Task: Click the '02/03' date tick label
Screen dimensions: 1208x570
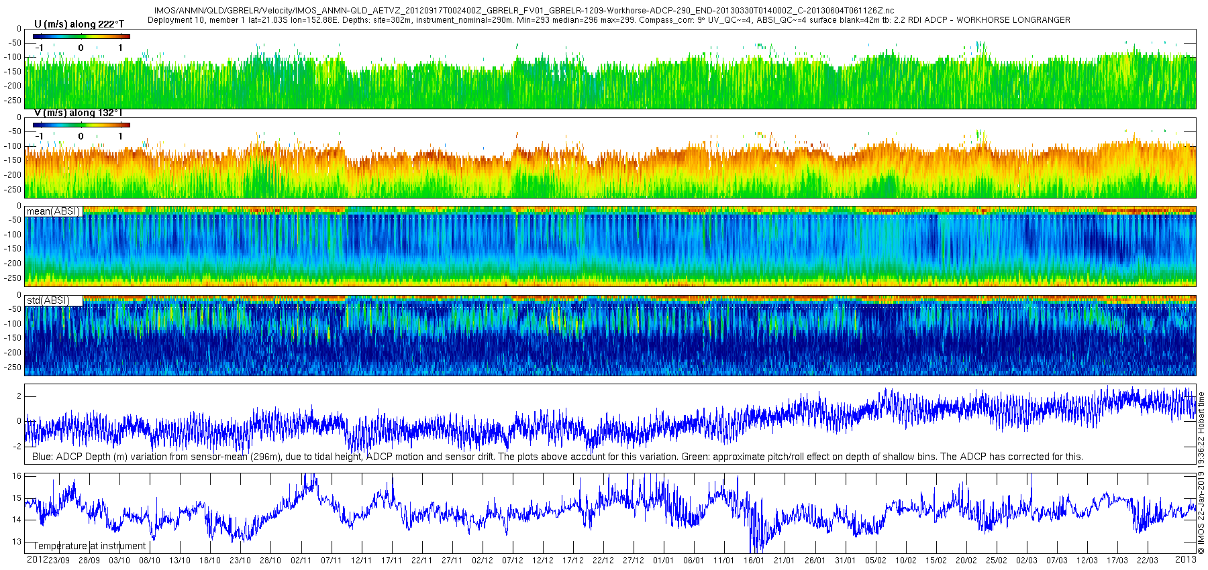Action: pos(1026,561)
